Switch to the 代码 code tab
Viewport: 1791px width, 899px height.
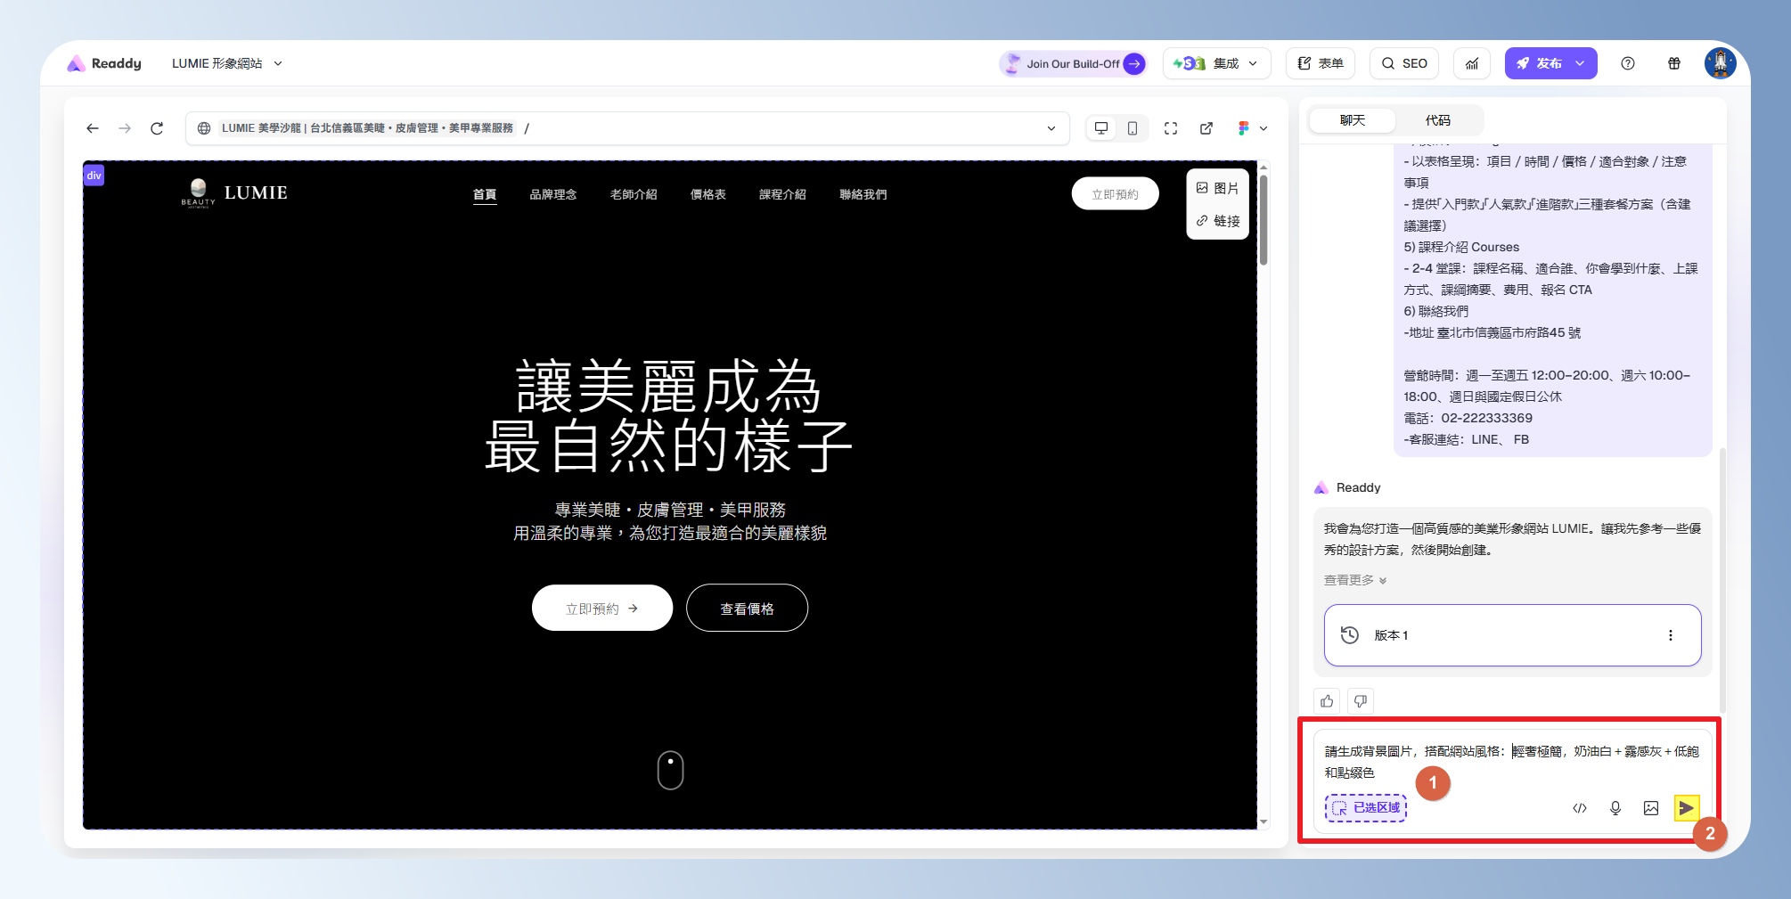(x=1437, y=120)
